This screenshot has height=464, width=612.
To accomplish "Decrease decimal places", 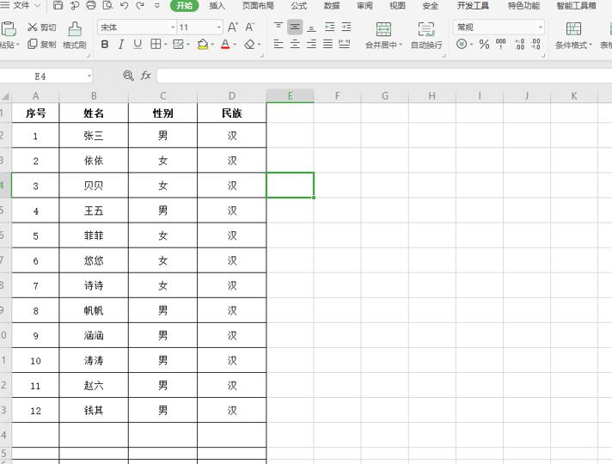I will click(535, 44).
